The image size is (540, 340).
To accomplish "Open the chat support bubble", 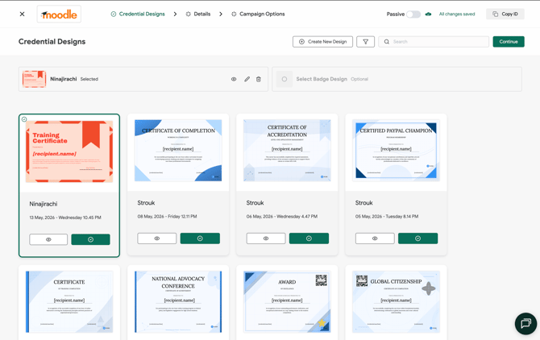I will coord(525,323).
